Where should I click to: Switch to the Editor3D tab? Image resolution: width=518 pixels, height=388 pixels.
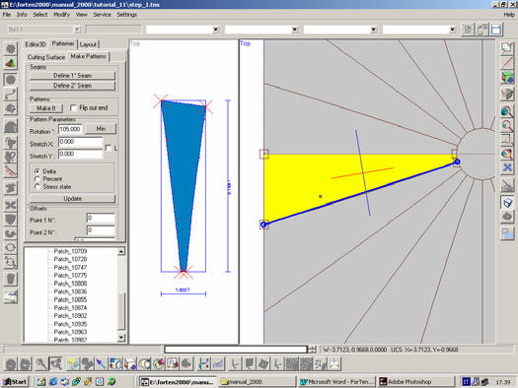point(36,44)
